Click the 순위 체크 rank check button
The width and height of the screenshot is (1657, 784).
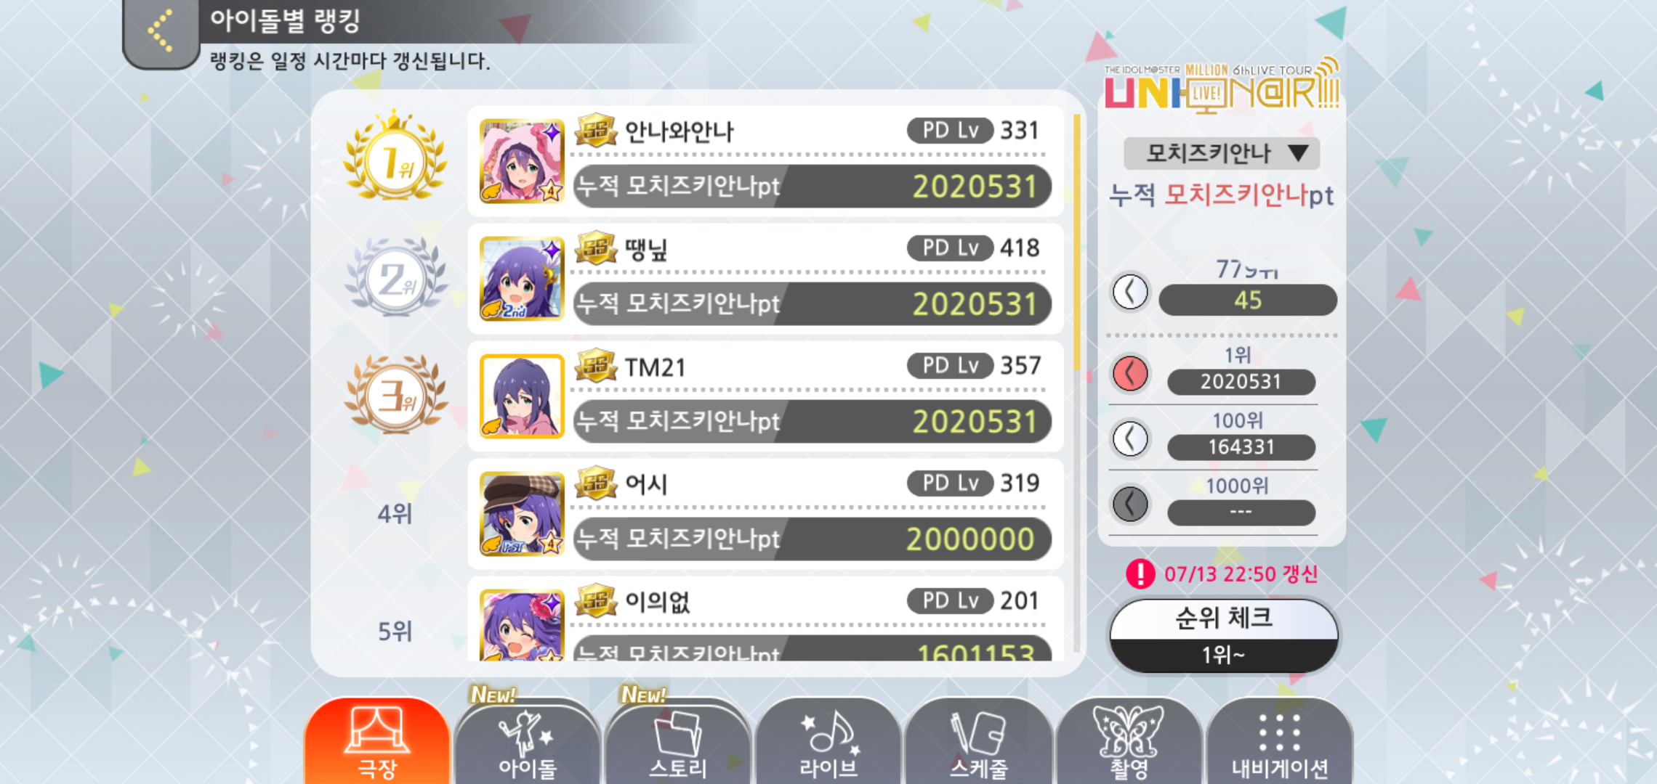(1224, 636)
